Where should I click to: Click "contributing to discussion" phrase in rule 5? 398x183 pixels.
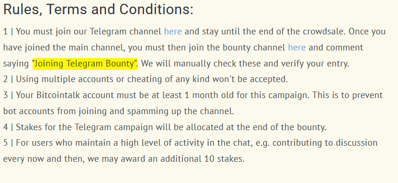325,143
